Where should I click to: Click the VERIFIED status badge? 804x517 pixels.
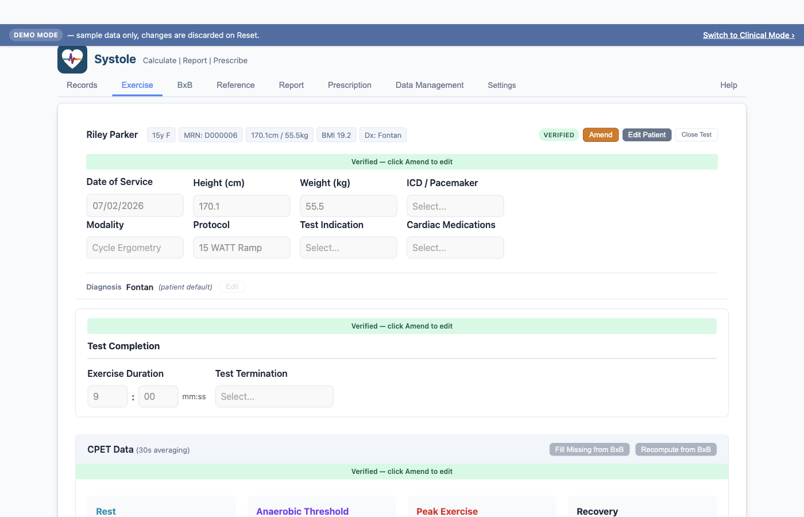[x=559, y=135]
